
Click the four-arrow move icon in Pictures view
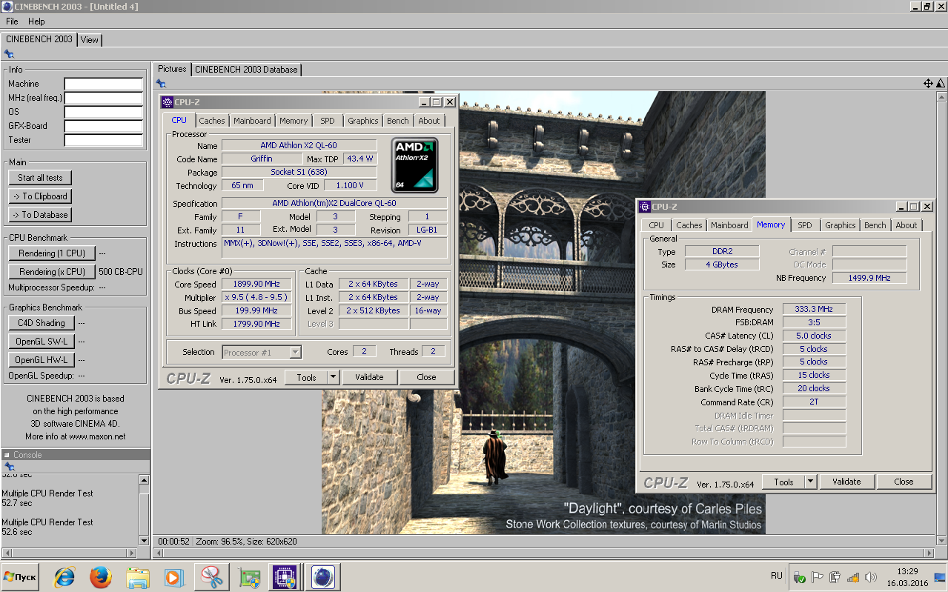click(x=928, y=84)
